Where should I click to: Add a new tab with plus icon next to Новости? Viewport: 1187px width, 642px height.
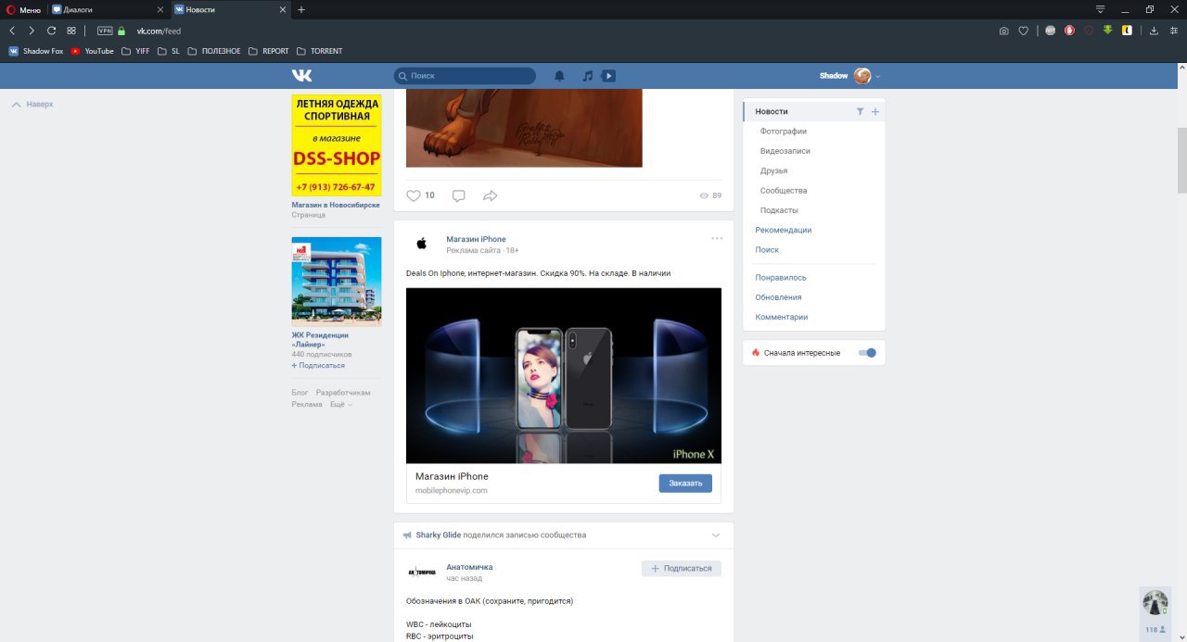(x=875, y=111)
